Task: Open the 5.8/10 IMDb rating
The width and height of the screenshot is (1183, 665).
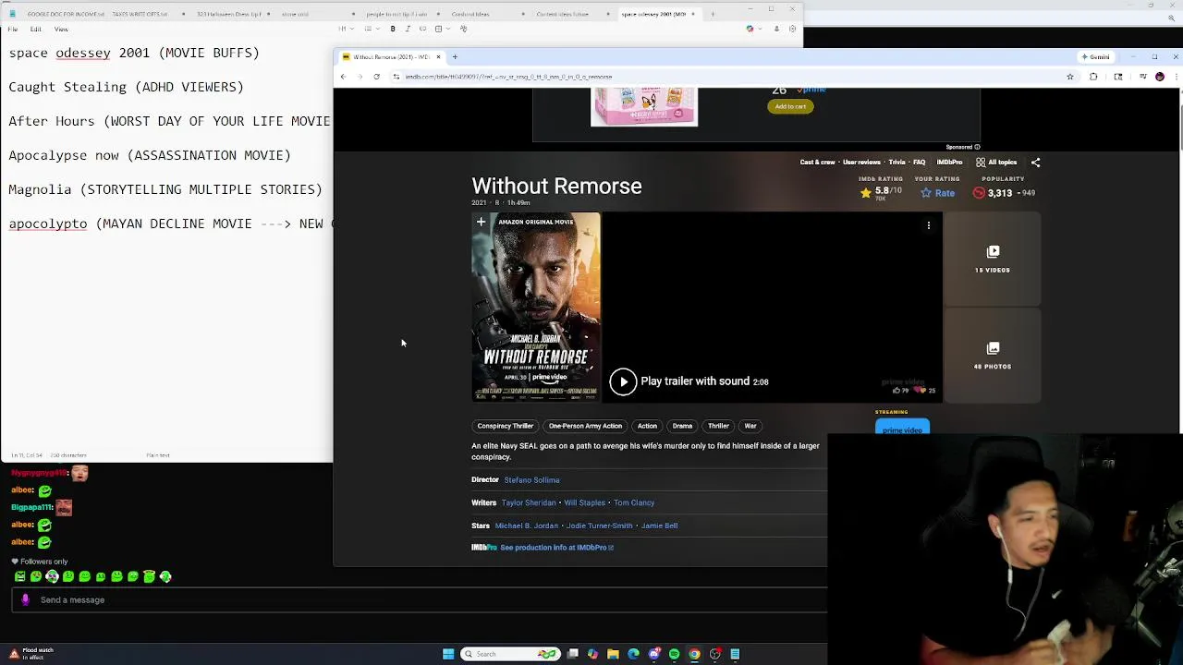Action: [x=881, y=192]
